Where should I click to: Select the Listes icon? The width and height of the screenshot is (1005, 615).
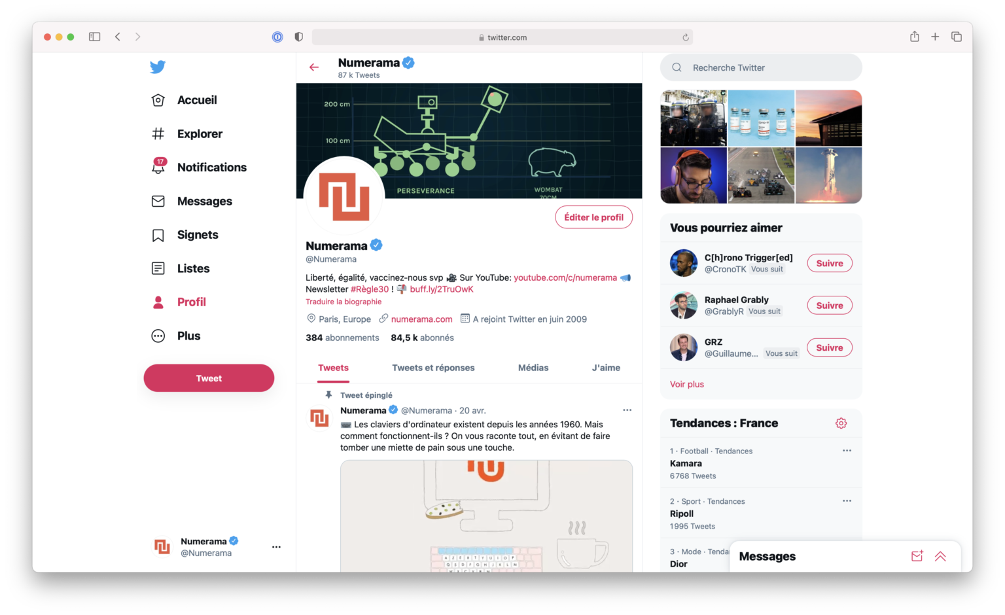coord(158,268)
